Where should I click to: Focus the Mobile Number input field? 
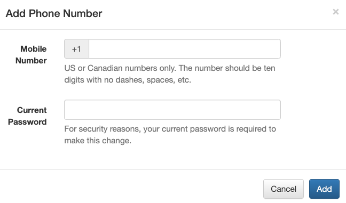[x=185, y=49]
